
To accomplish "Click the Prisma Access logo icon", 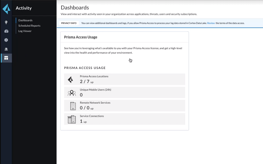I will 6,9.
